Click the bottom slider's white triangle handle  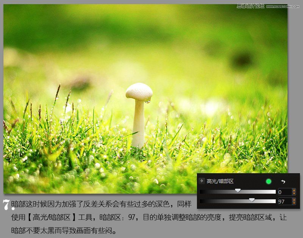251,200
